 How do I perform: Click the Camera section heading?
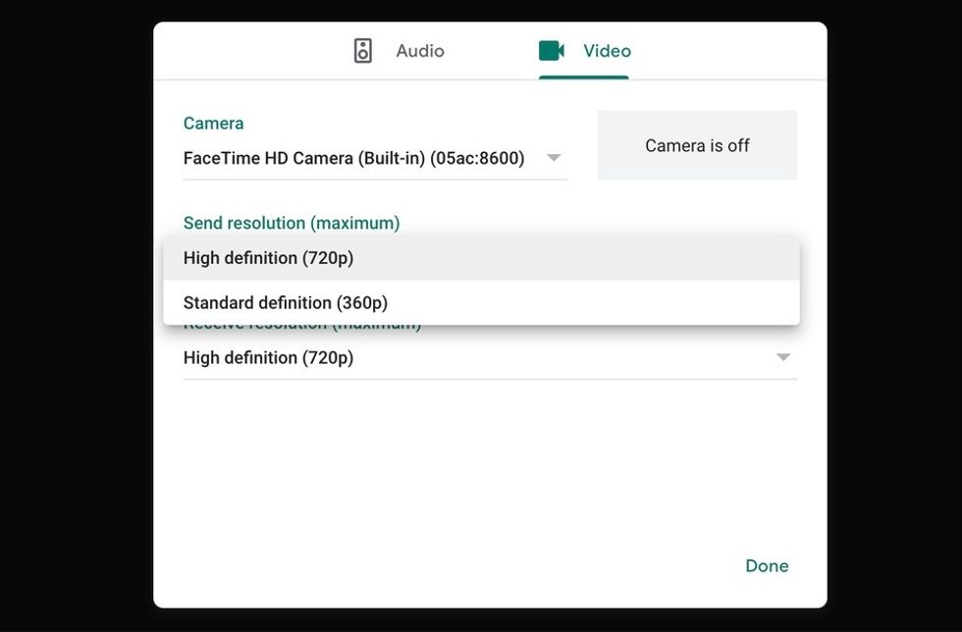[x=213, y=124]
